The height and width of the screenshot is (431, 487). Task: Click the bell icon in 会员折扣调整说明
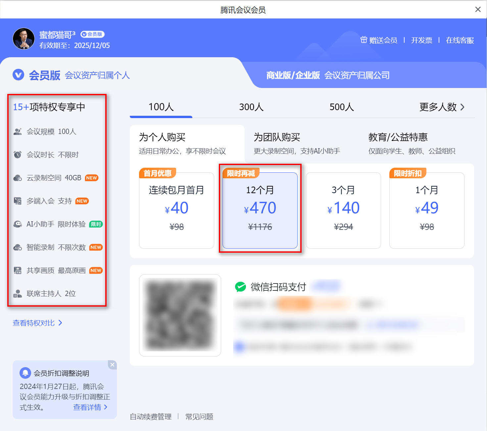coord(25,373)
